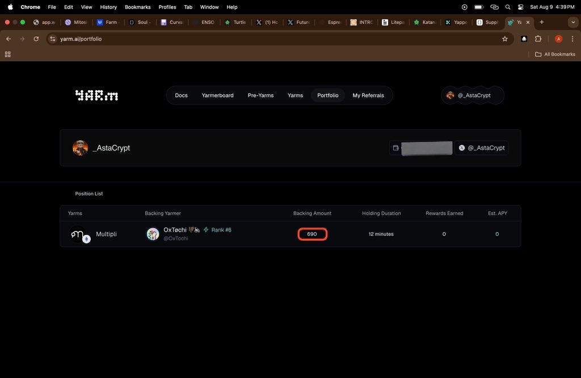Viewport: 581px width, 378px height.
Task: Switch to the Supply tab
Action: pyautogui.click(x=489, y=22)
